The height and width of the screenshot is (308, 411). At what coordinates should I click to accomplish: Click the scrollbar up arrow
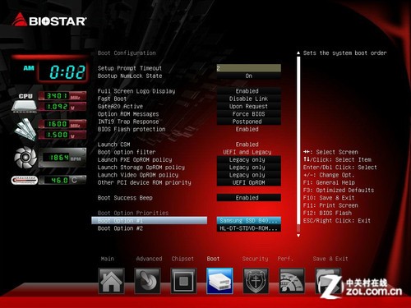coord(298,53)
